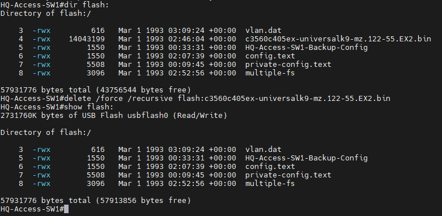Click the second 'Directory of flash:/' heading

(x=46, y=132)
